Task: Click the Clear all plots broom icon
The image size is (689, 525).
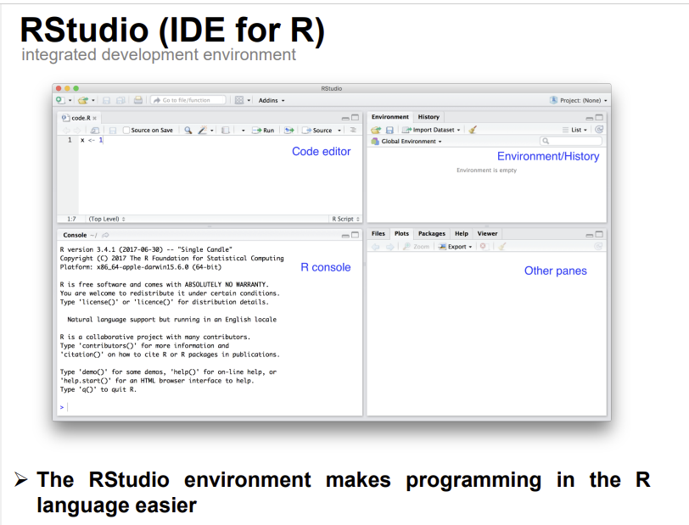Action: click(x=502, y=247)
